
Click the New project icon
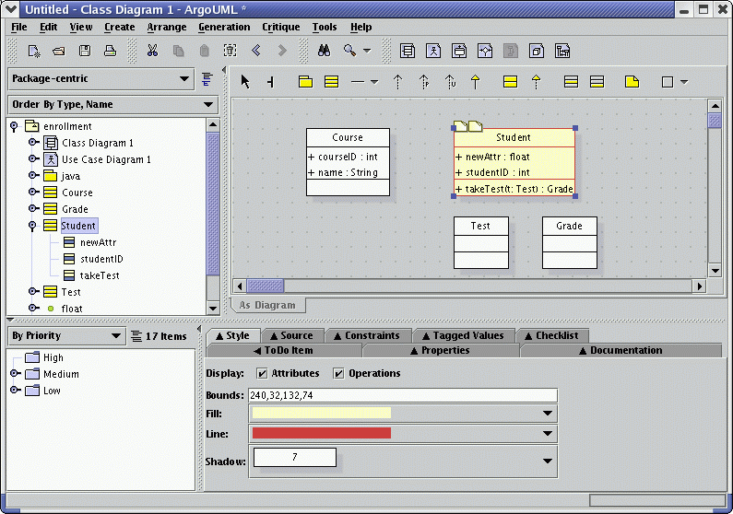34,51
